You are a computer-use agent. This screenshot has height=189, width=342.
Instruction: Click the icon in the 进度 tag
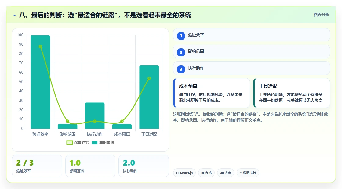point(222,173)
